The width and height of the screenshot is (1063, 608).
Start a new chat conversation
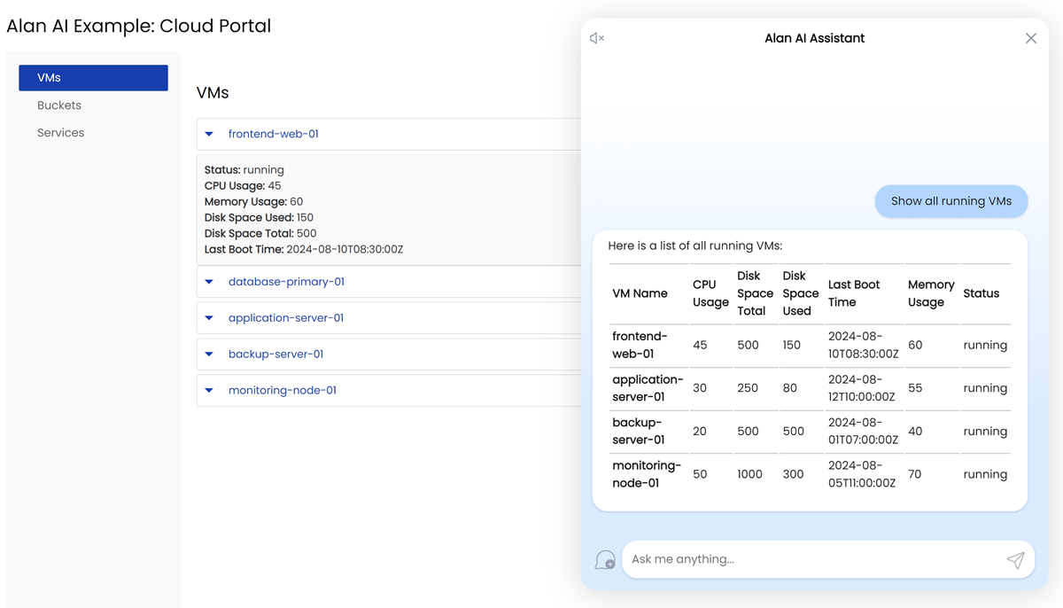coord(605,559)
